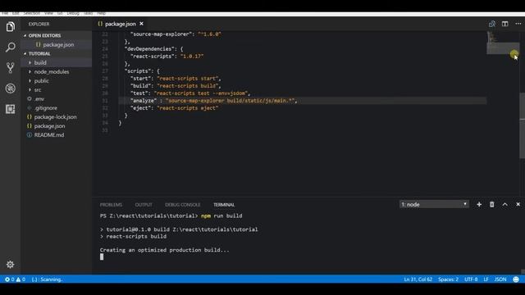The image size is (525, 295).
Task: Open the Extensions view
Action: click(11, 109)
